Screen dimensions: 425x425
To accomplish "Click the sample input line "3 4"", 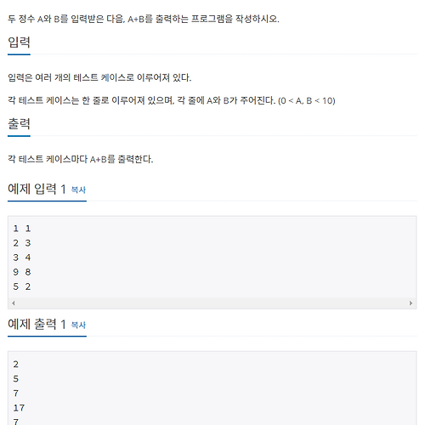I will (x=22, y=258).
